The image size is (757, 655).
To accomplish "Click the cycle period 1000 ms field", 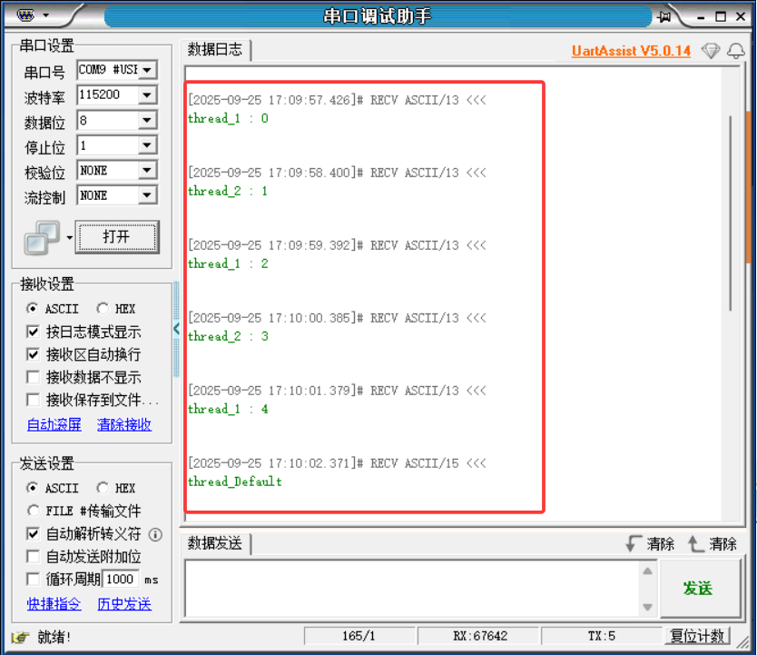I will click(x=121, y=580).
